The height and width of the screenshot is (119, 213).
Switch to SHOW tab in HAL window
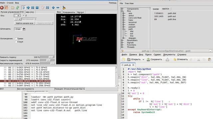pyautogui.click(x=156, y=9)
